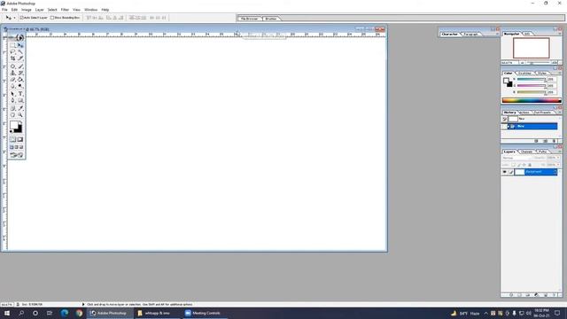Click the zoom percentage field in status bar

click(x=6, y=305)
